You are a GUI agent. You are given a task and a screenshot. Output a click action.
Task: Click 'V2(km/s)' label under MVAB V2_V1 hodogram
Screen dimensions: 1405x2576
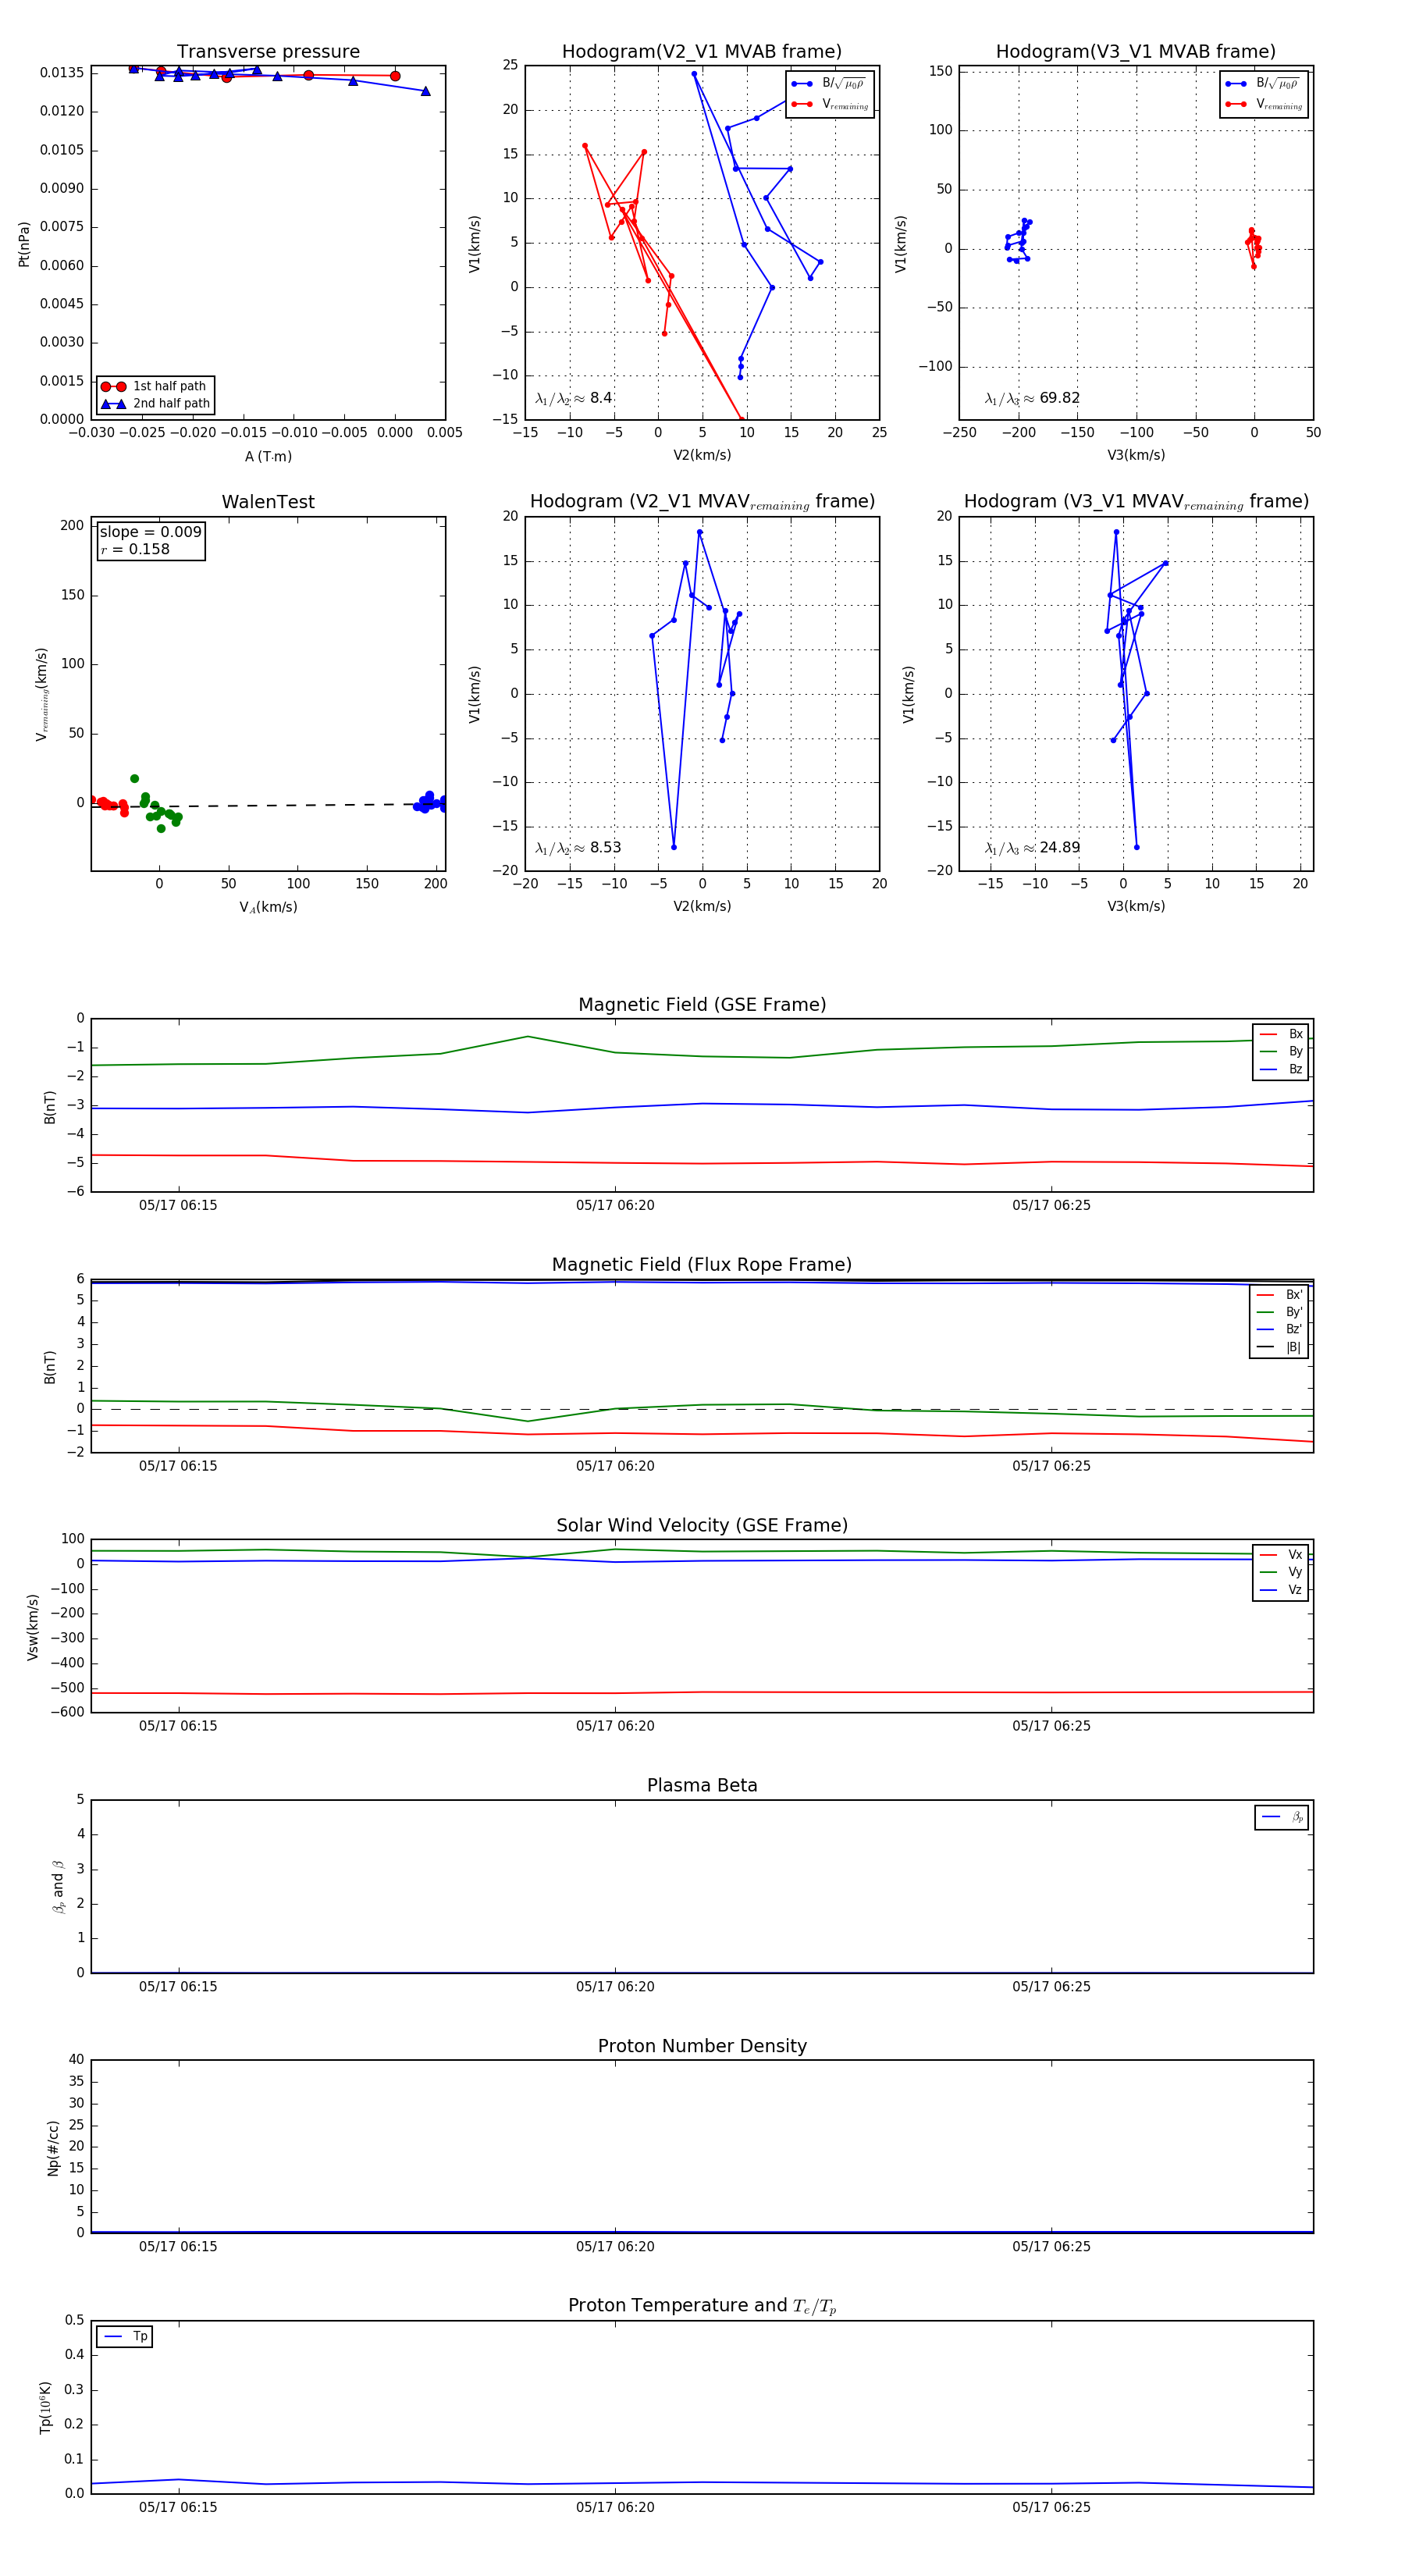pos(702,456)
